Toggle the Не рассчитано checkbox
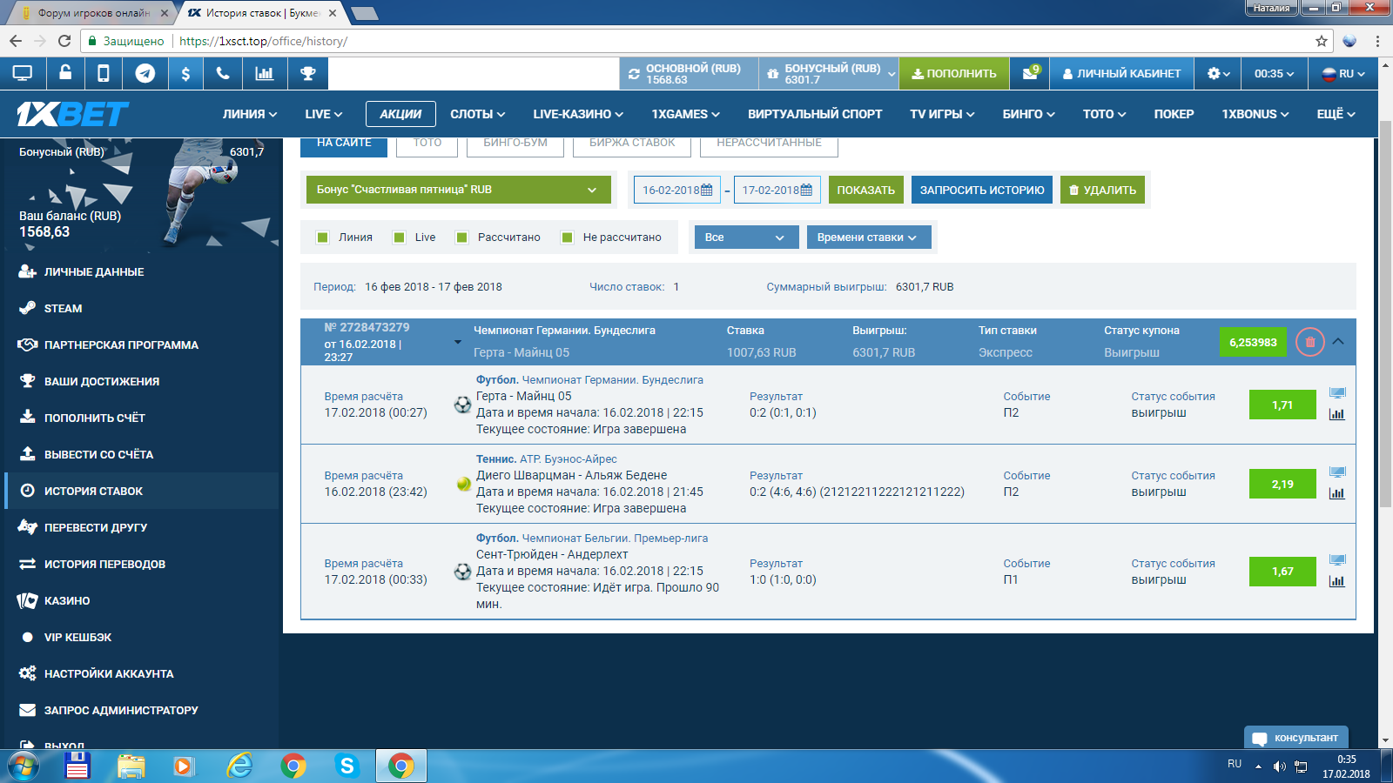Image resolution: width=1393 pixels, height=783 pixels. click(x=568, y=238)
